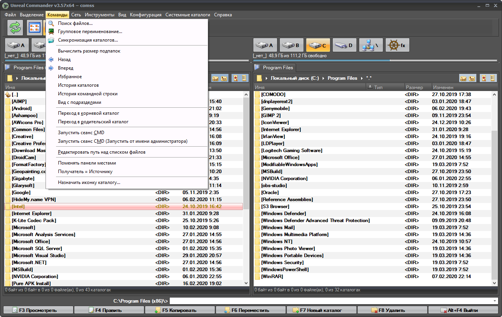Image resolution: width=502 pixels, height=317 pixels.
Task: Click the green refresh arrows toolbar icon
Action: (x=15, y=28)
